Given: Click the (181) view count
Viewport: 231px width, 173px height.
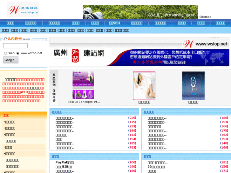Looking at the screenshot, I should pyautogui.click(x=224, y=162).
